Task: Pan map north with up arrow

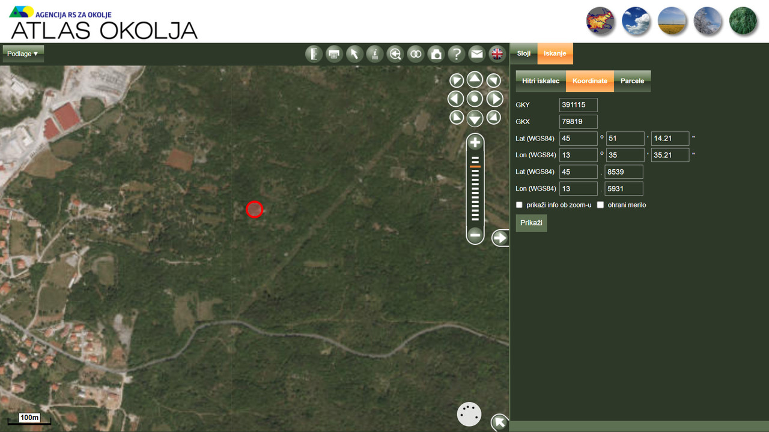Action: point(475,80)
